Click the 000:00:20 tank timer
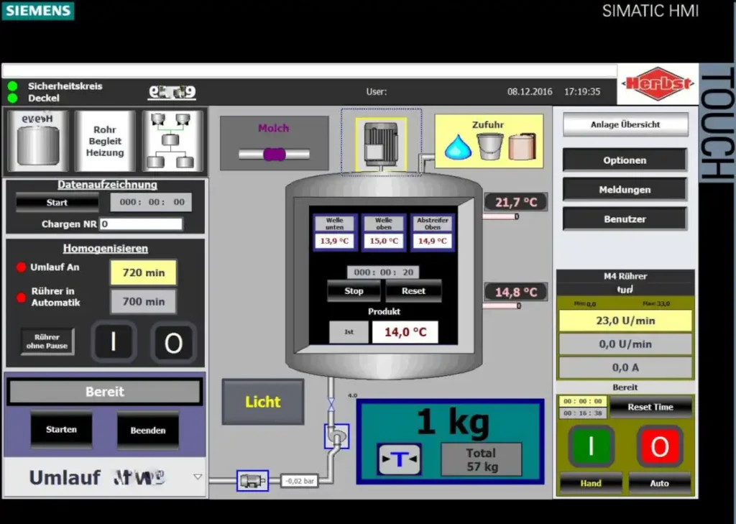This screenshot has height=524, width=736. [x=384, y=272]
